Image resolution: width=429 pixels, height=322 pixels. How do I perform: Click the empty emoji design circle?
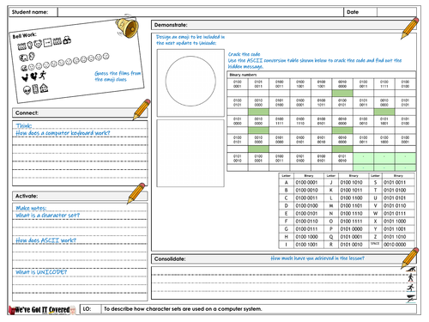[x=190, y=81]
